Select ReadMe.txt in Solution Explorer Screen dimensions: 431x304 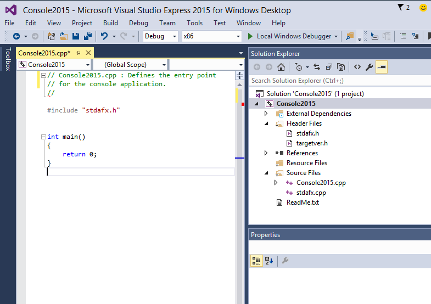[303, 202]
